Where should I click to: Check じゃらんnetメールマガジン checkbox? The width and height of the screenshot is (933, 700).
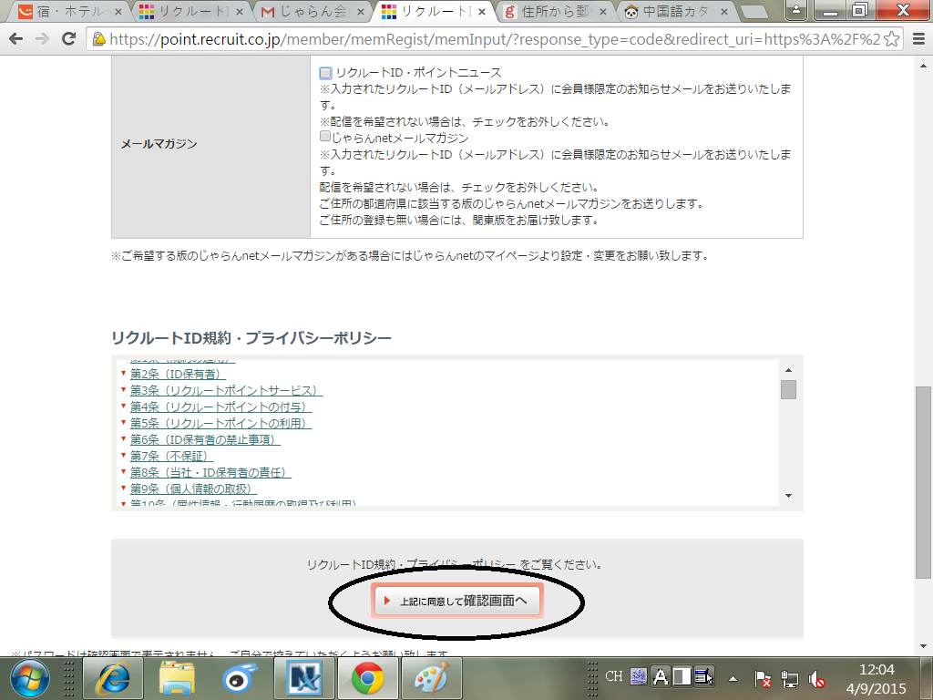coord(325,137)
